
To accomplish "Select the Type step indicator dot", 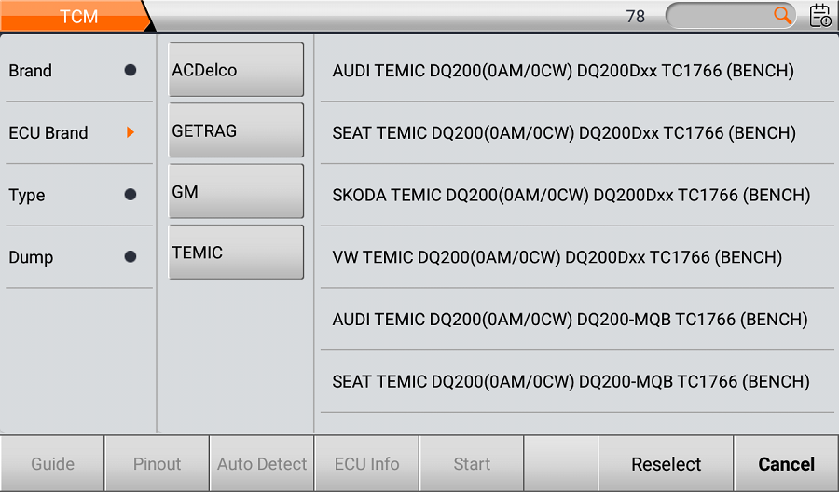I will [131, 195].
